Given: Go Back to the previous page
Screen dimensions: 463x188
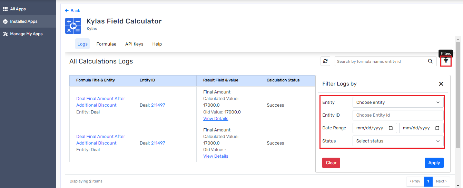Looking at the screenshot, I should (x=72, y=11).
